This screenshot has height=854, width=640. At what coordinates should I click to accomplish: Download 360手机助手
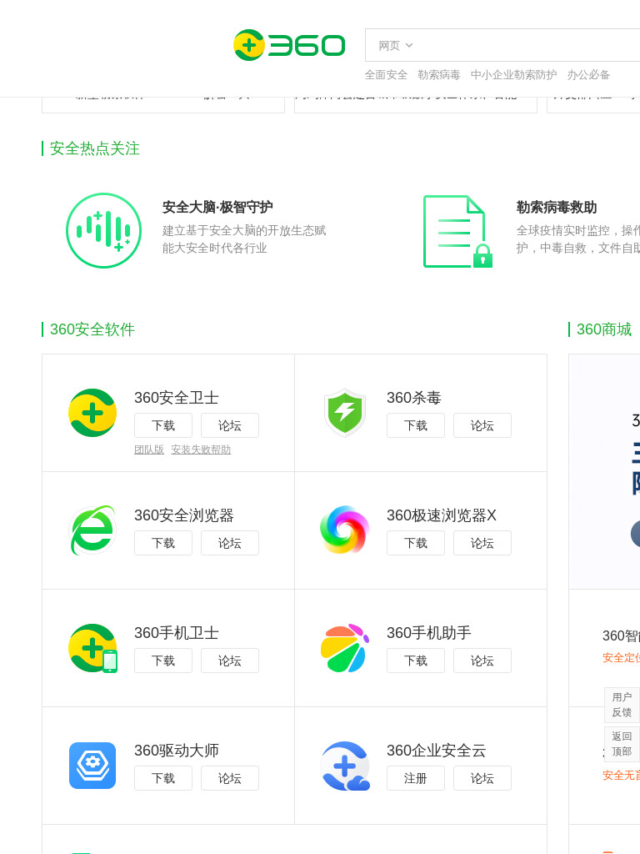416,661
